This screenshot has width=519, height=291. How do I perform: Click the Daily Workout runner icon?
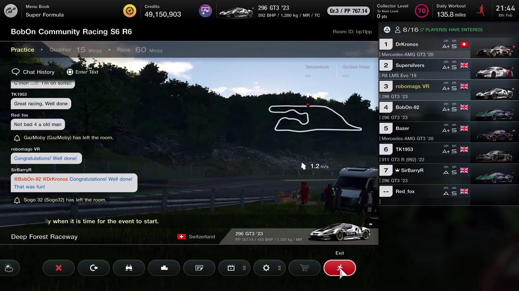[x=481, y=11]
